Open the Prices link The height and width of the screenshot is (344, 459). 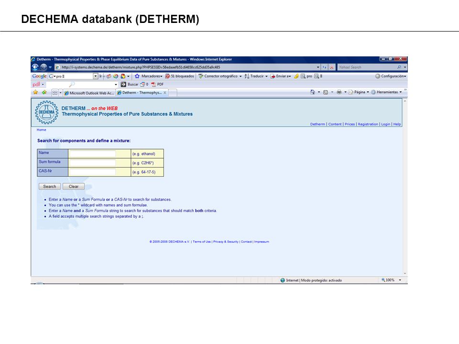point(350,124)
